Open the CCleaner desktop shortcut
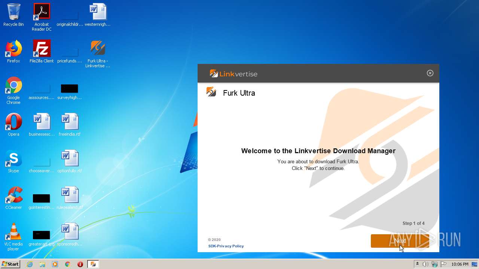The image size is (479, 269). 13,198
